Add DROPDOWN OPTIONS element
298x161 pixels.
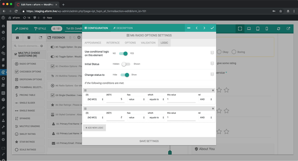pyautogui.click(x=29, y=80)
